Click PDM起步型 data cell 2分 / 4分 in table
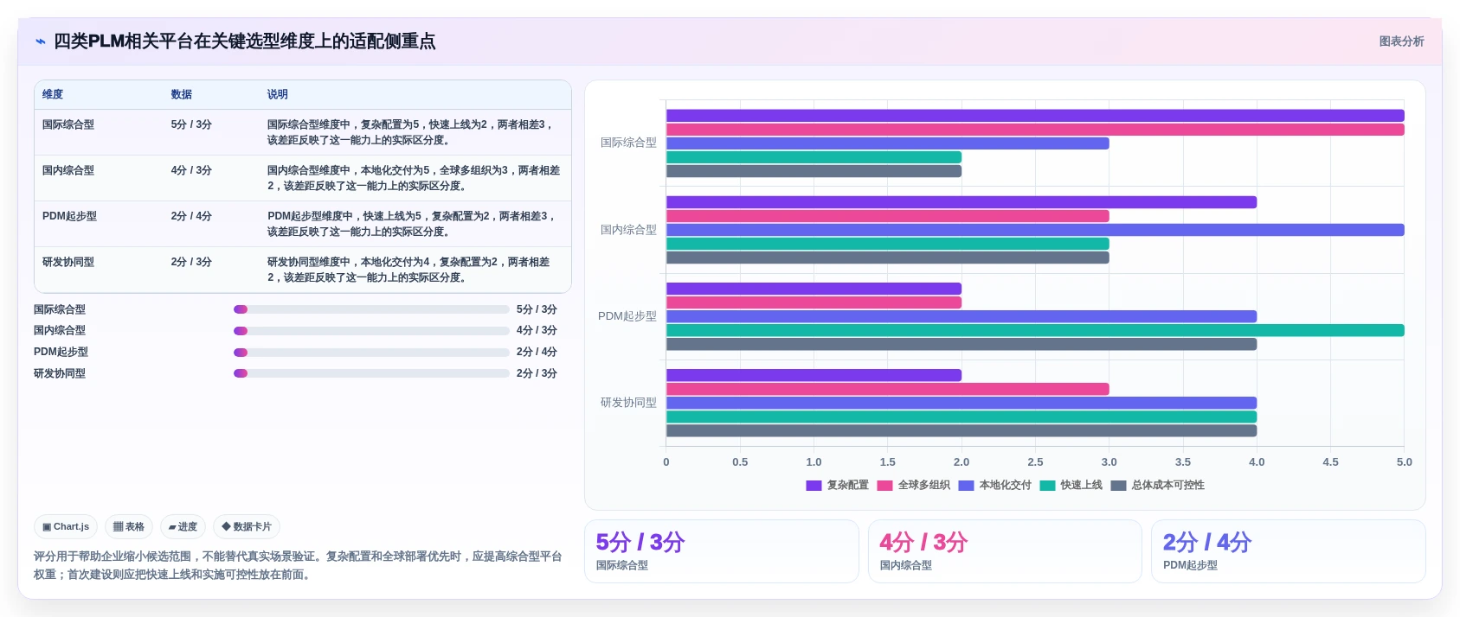Viewport: 1460px width, 617px height. 191,216
